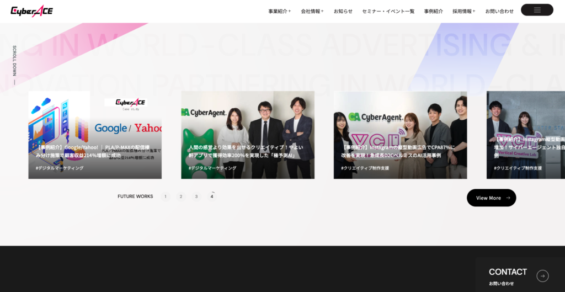
Task: Expand the 会社情報 menu
Action: pos(312,11)
